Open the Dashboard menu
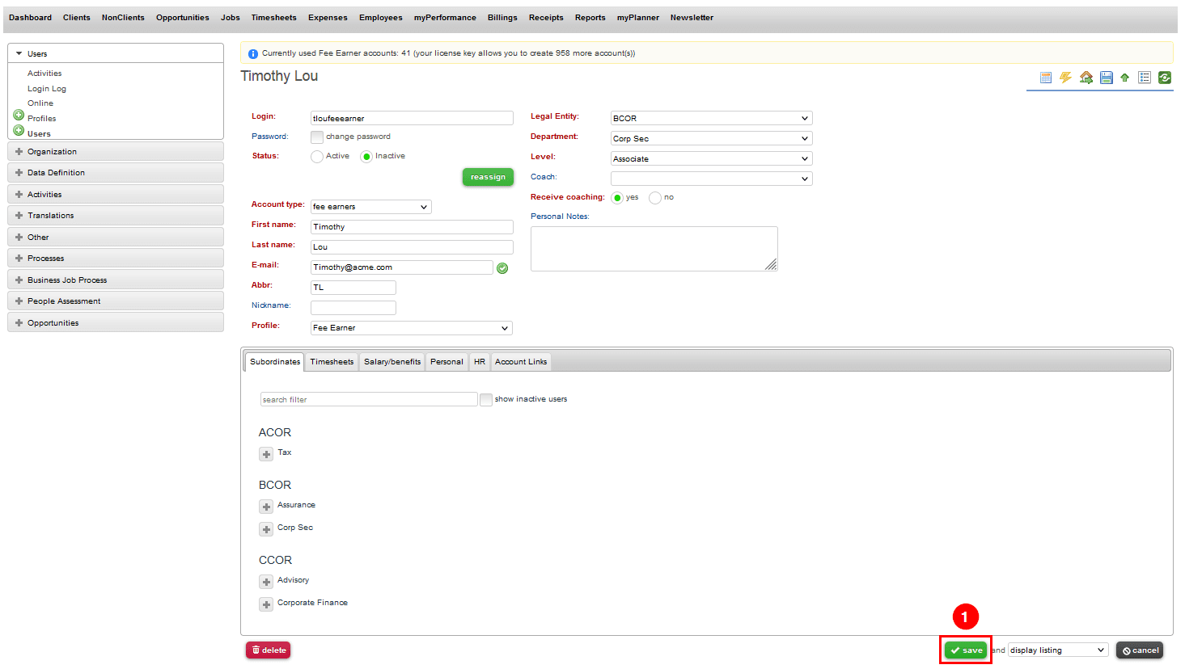This screenshot has width=1185, height=669. 30,18
